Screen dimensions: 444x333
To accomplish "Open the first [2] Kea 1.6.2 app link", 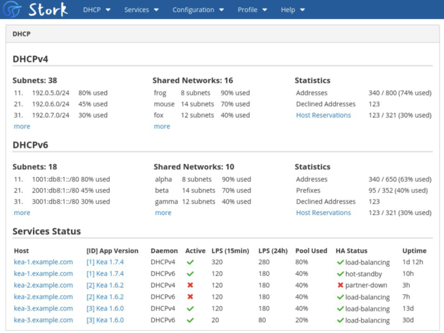I will [105, 285].
